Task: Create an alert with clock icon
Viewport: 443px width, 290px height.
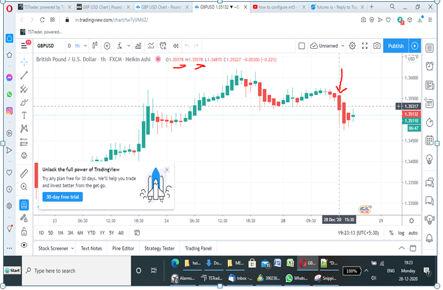Action: point(163,46)
